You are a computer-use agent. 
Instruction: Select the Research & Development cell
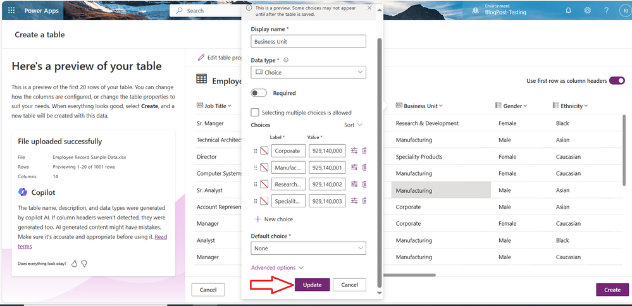(x=427, y=123)
